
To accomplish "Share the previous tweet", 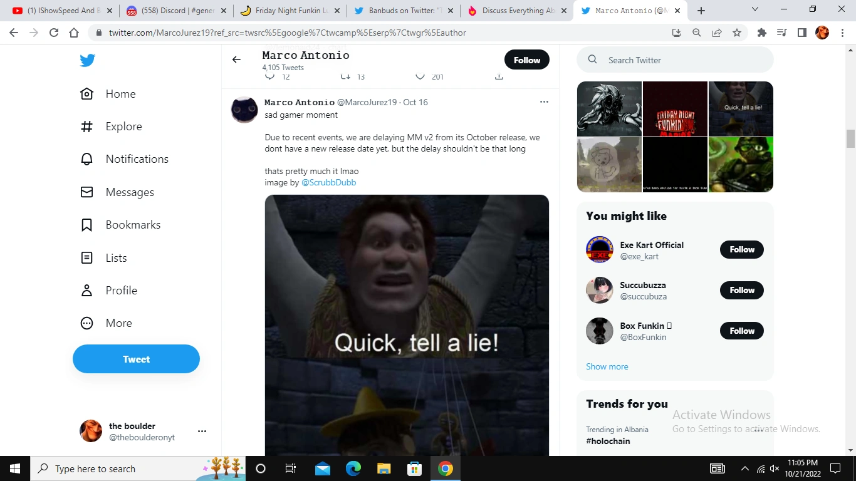I will (x=499, y=76).
